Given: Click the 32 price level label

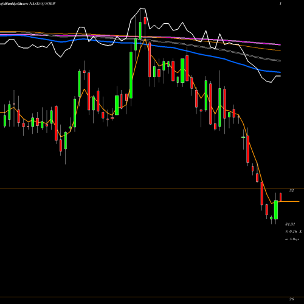Looking at the screenshot, I should click(291, 190).
